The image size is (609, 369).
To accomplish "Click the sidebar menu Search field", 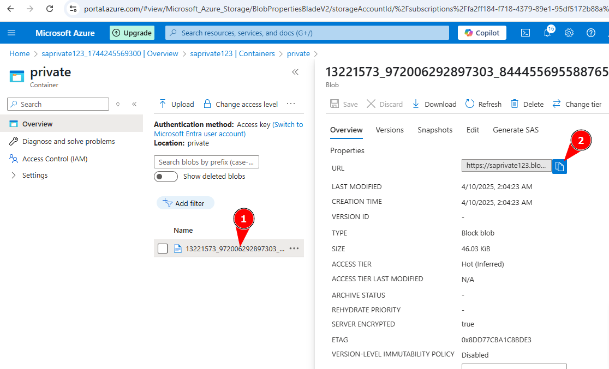I will [x=58, y=104].
